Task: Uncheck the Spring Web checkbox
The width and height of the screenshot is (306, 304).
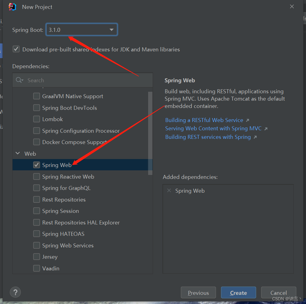Action: [36, 165]
